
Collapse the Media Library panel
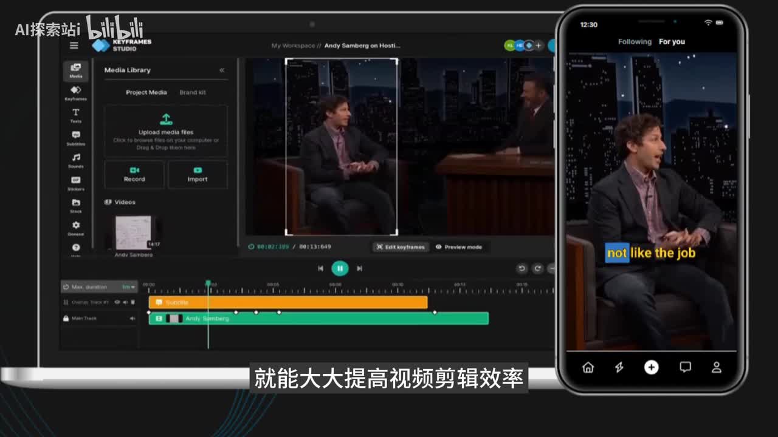(222, 70)
